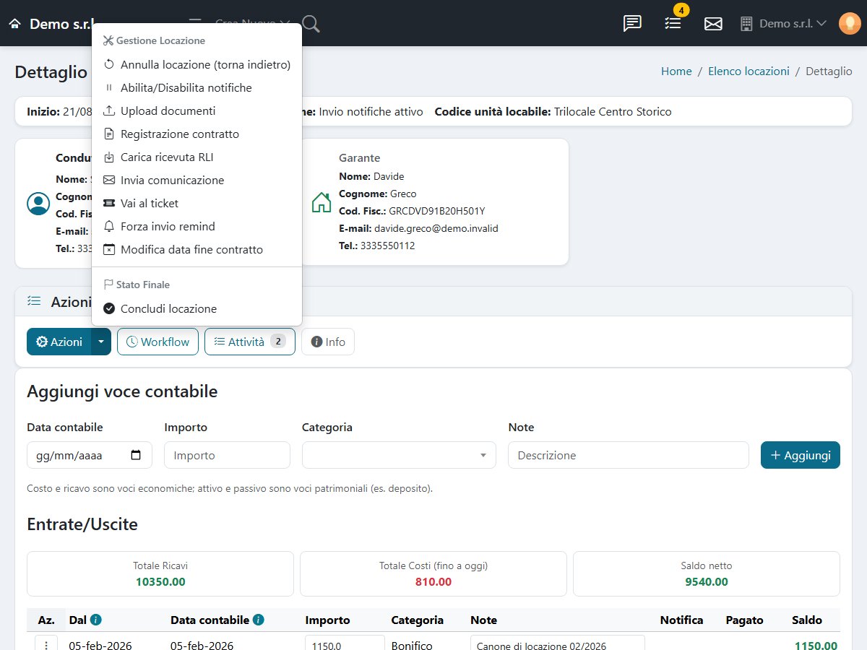The height and width of the screenshot is (650, 867).
Task: Expand the Categoria dropdown
Action: pos(399,455)
